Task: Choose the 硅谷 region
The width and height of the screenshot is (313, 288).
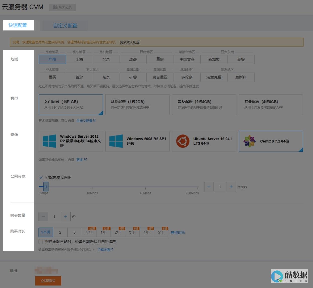Action: tap(133, 77)
